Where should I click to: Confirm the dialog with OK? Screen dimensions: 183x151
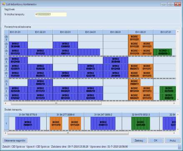pyautogui.click(x=156, y=141)
